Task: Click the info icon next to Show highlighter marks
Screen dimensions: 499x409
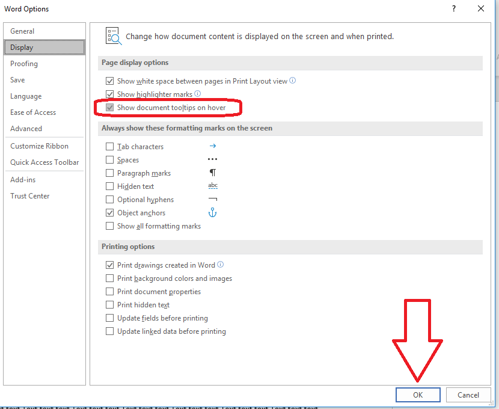Action: pos(197,94)
